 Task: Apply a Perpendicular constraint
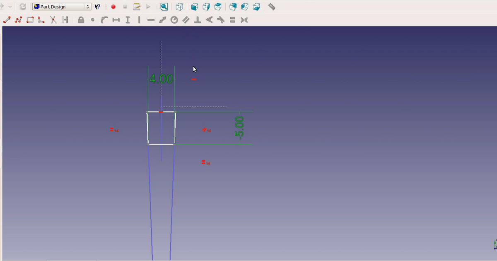pos(197,19)
